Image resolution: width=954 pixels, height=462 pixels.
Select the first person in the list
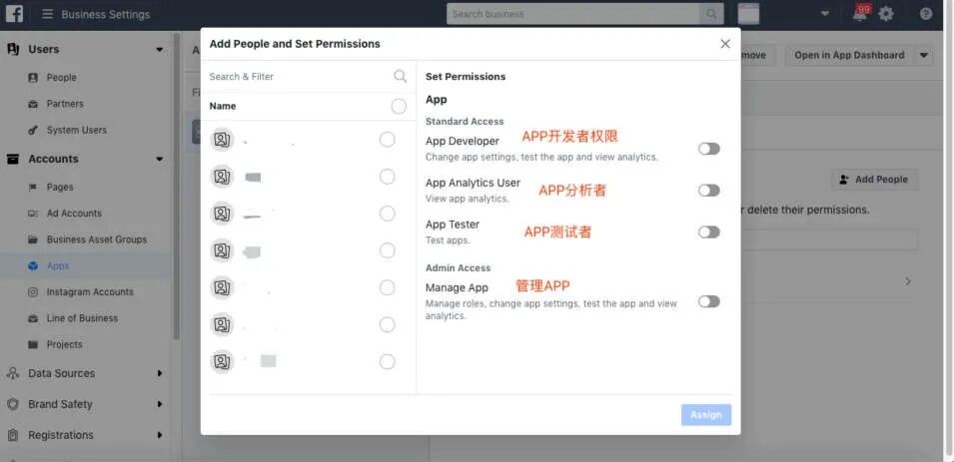click(387, 140)
